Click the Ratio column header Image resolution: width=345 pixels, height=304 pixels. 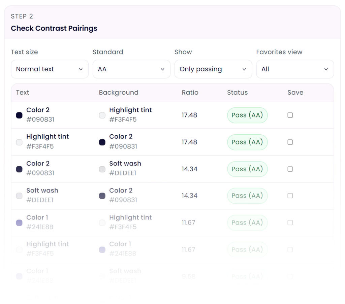190,93
